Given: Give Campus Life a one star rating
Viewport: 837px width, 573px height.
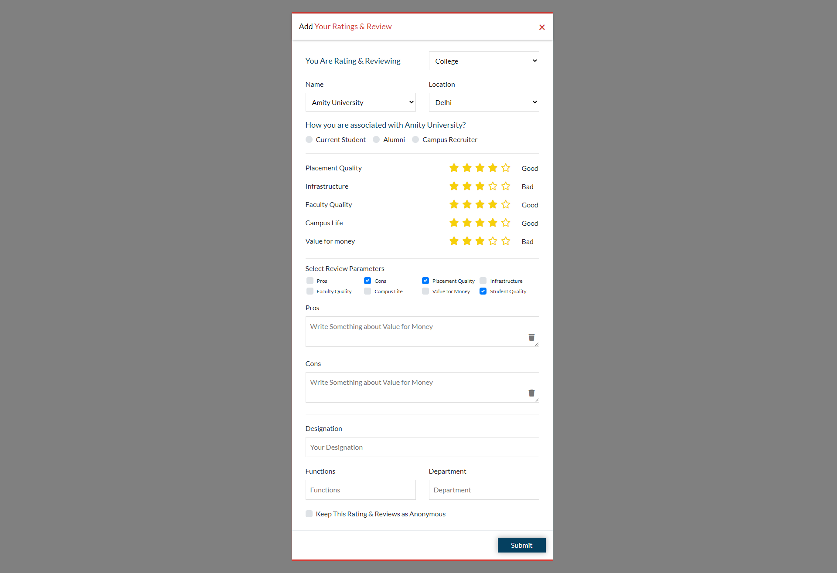Looking at the screenshot, I should (454, 222).
